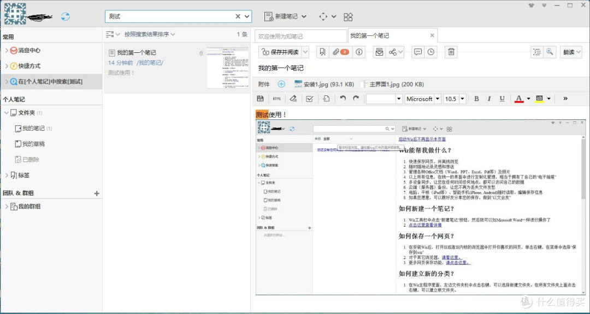This screenshot has width=590, height=314.
Task: Click the find in note magnifier icon
Action: 550,52
